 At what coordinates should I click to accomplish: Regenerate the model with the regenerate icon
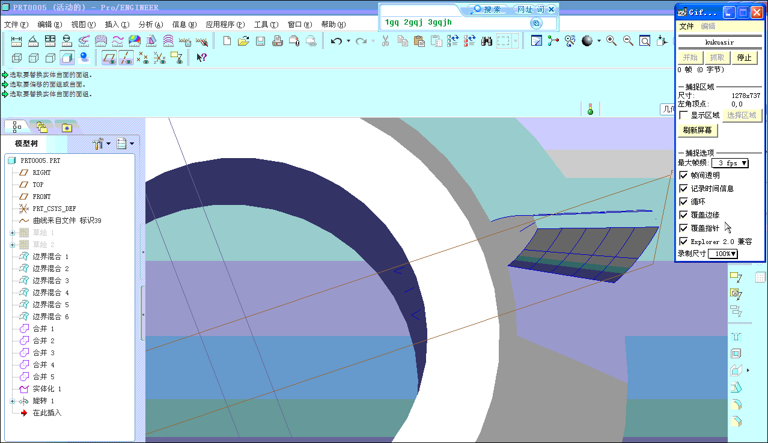tap(453, 41)
